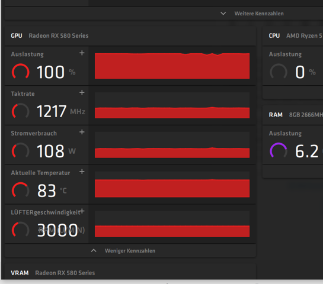The width and height of the screenshot is (323, 284).
Task: Click the 'Aktuelle Temperatur' label
Action: pos(40,173)
